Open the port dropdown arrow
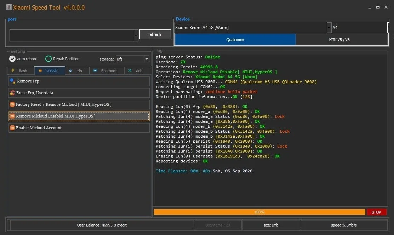This screenshot has height=235, width=394. [136, 35]
